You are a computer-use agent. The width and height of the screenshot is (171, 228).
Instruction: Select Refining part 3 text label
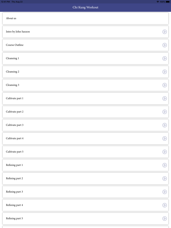pyautogui.click(x=14, y=192)
